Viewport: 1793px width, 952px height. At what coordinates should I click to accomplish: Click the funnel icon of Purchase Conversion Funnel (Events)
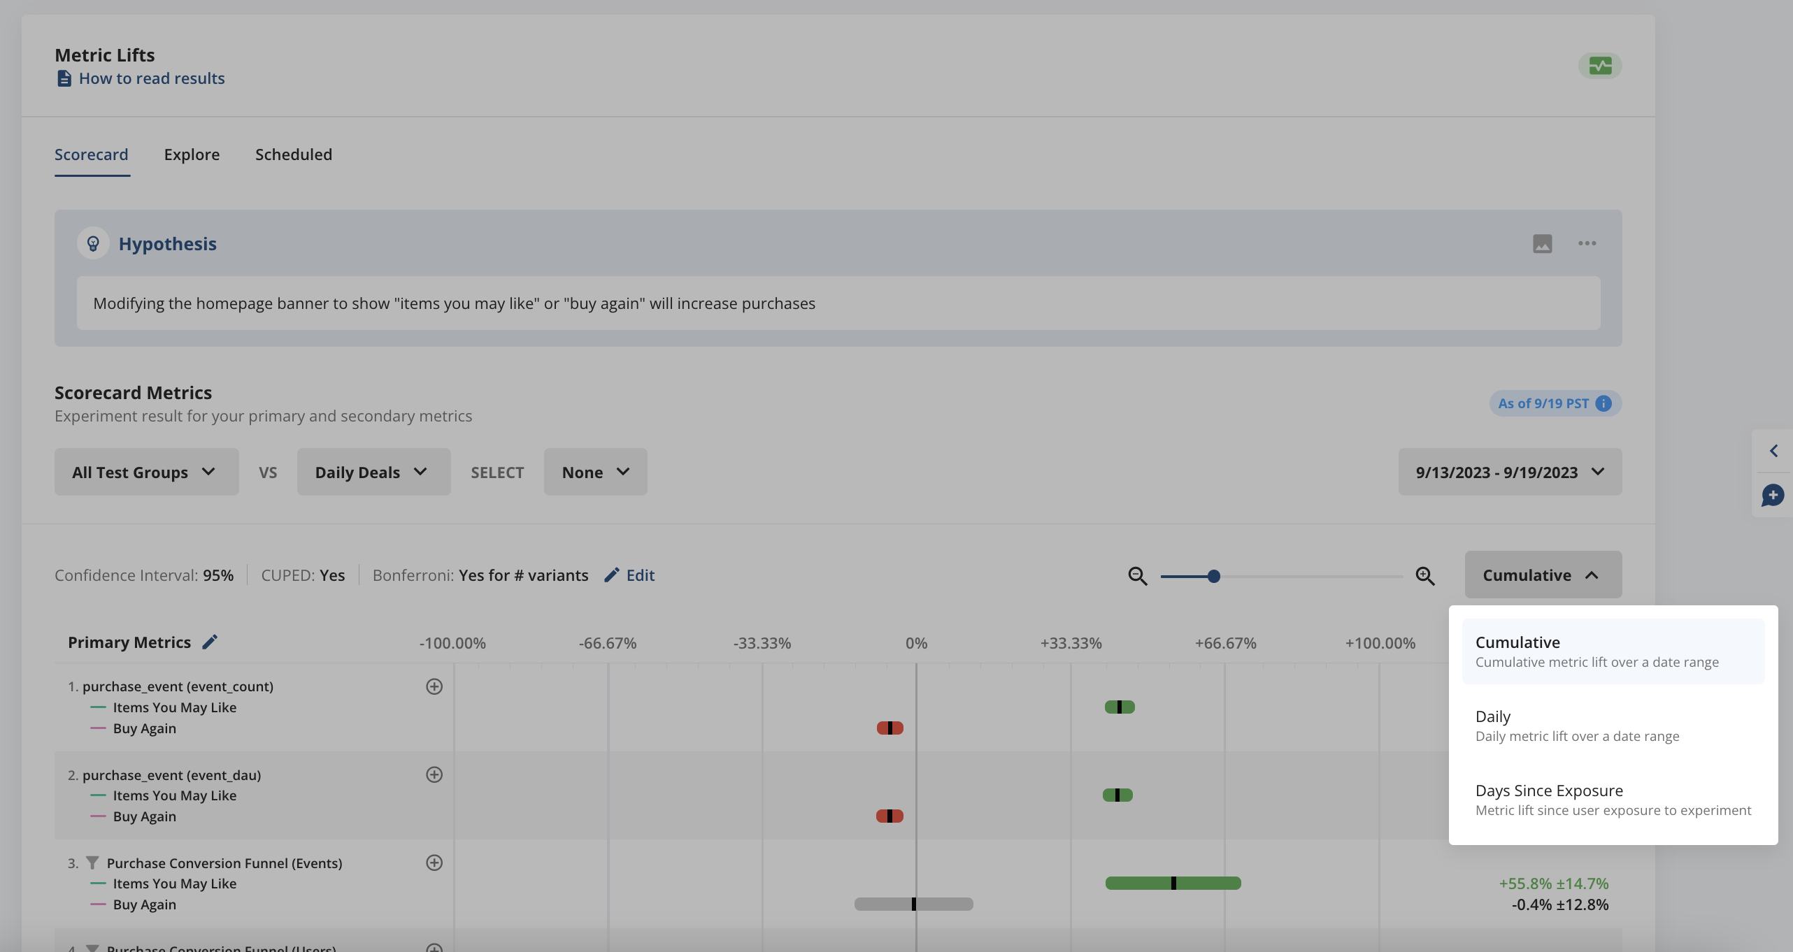coord(92,863)
